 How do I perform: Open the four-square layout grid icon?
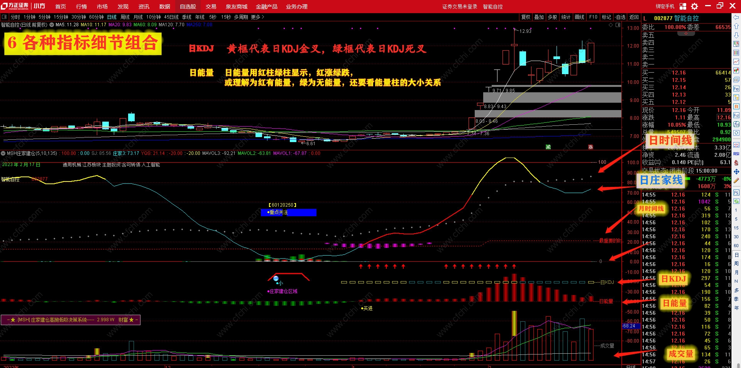[683, 6]
